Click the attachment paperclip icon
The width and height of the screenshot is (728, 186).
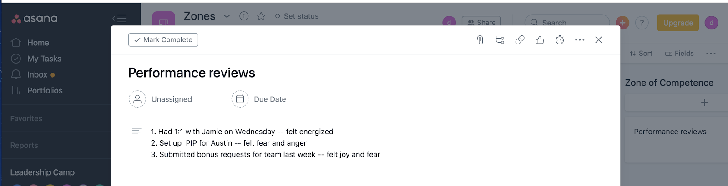pos(480,40)
